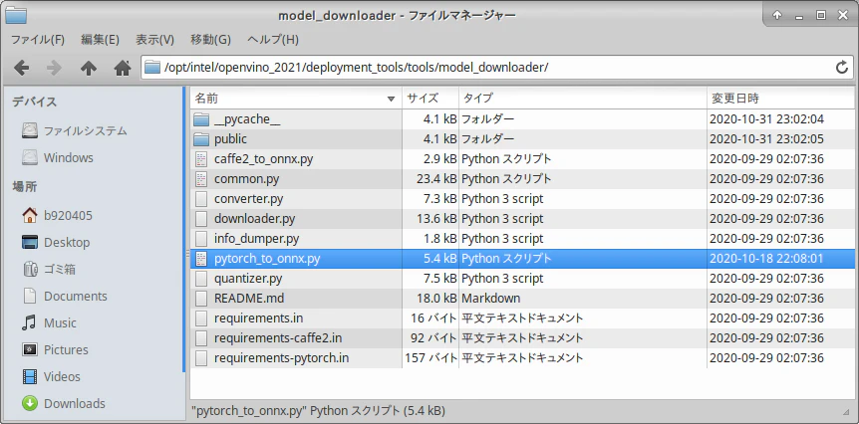Open the ファイル(F) menu

click(x=38, y=40)
